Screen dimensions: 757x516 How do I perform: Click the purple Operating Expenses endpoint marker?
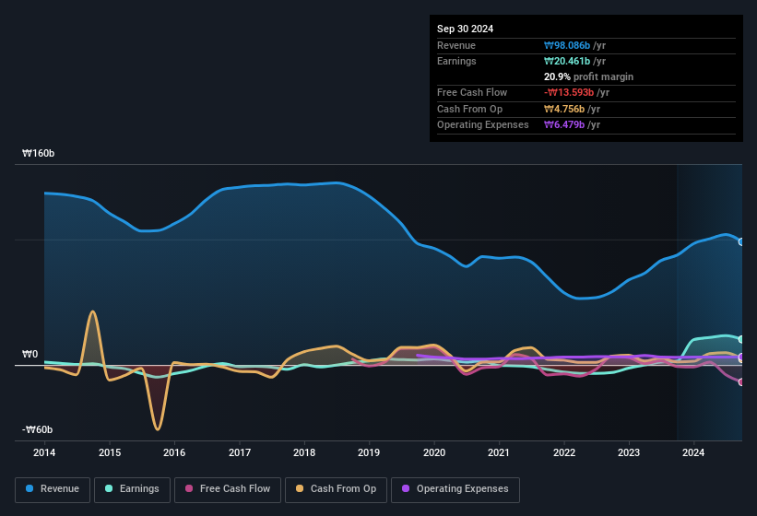click(741, 358)
